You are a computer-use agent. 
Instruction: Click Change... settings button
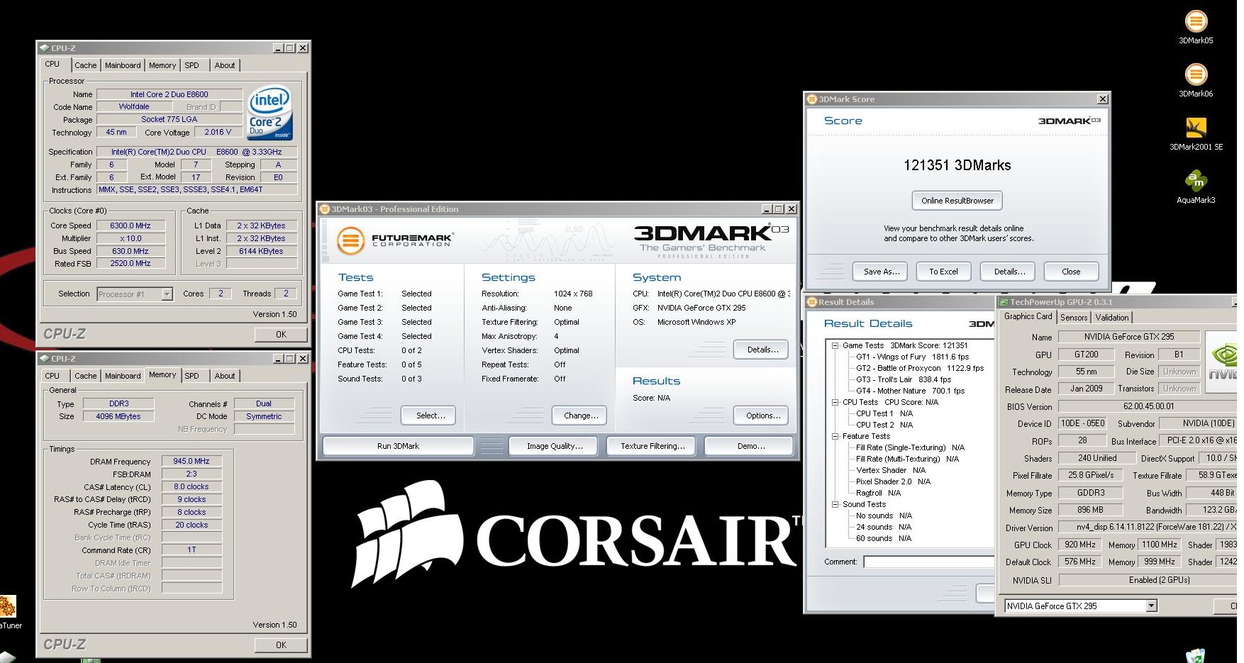pyautogui.click(x=581, y=416)
